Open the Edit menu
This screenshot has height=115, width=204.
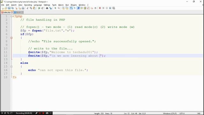pos(8,5)
